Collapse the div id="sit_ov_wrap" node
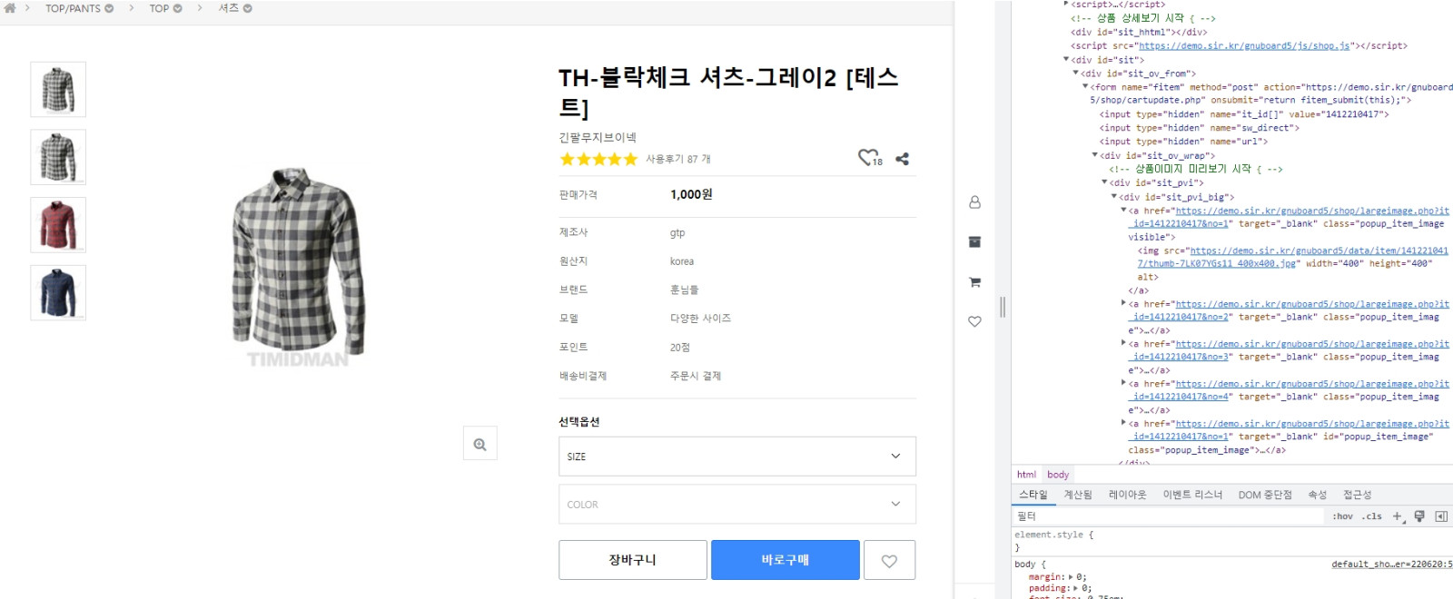1453x599 pixels. tap(1094, 155)
